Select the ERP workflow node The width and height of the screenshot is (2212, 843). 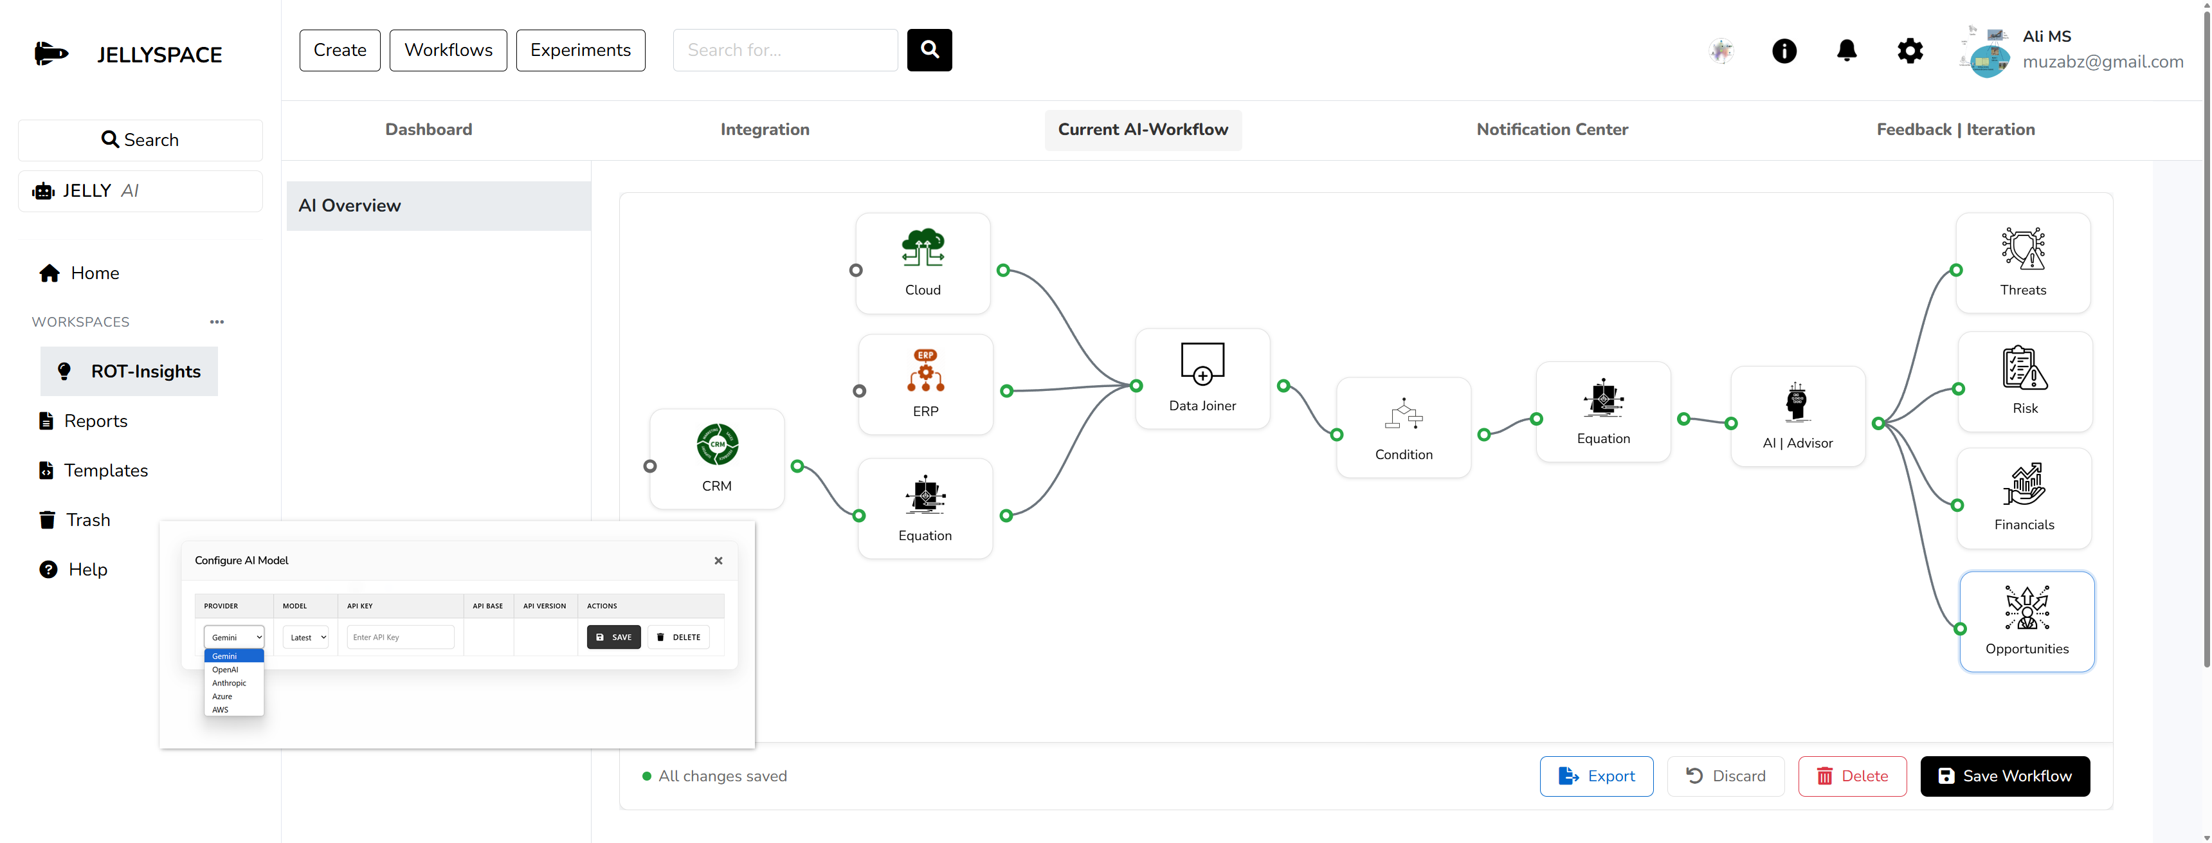tap(925, 383)
